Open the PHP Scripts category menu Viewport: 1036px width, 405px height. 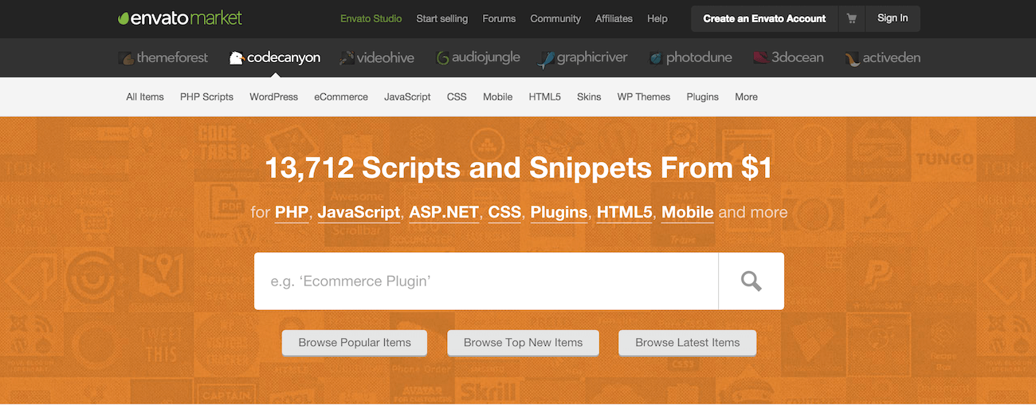(x=206, y=96)
